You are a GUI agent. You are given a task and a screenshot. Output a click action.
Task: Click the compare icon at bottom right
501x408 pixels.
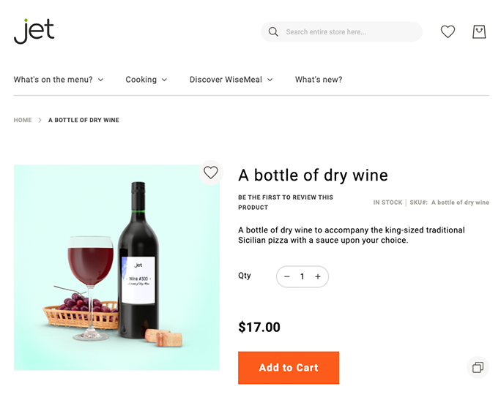[478, 368]
